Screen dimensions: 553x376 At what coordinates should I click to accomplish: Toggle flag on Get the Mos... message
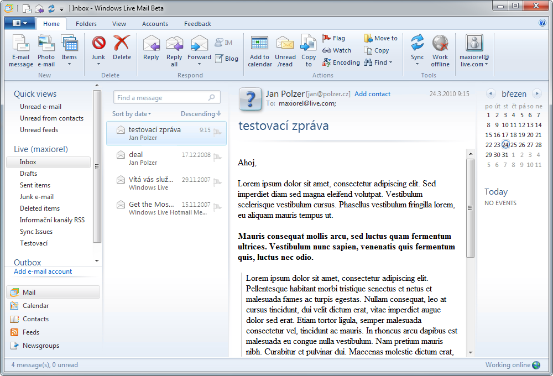pyautogui.click(x=217, y=207)
